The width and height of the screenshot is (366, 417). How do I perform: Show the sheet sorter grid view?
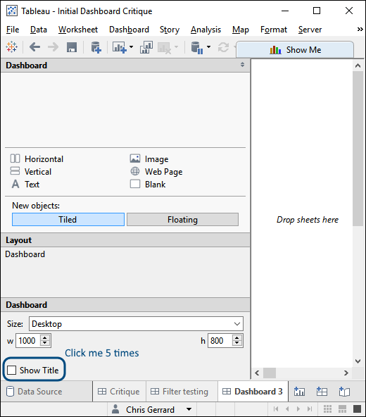(x=327, y=409)
